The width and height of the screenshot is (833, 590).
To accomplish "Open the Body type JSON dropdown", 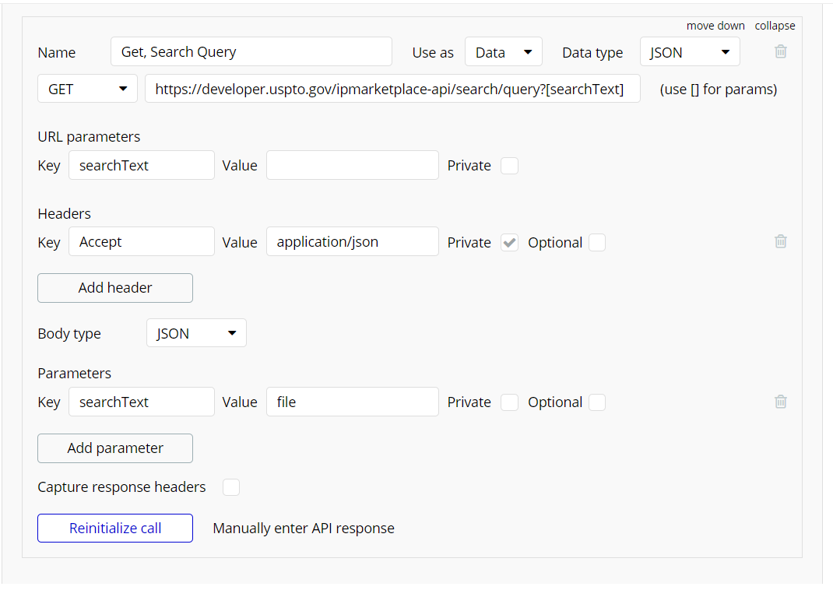I will pos(196,333).
